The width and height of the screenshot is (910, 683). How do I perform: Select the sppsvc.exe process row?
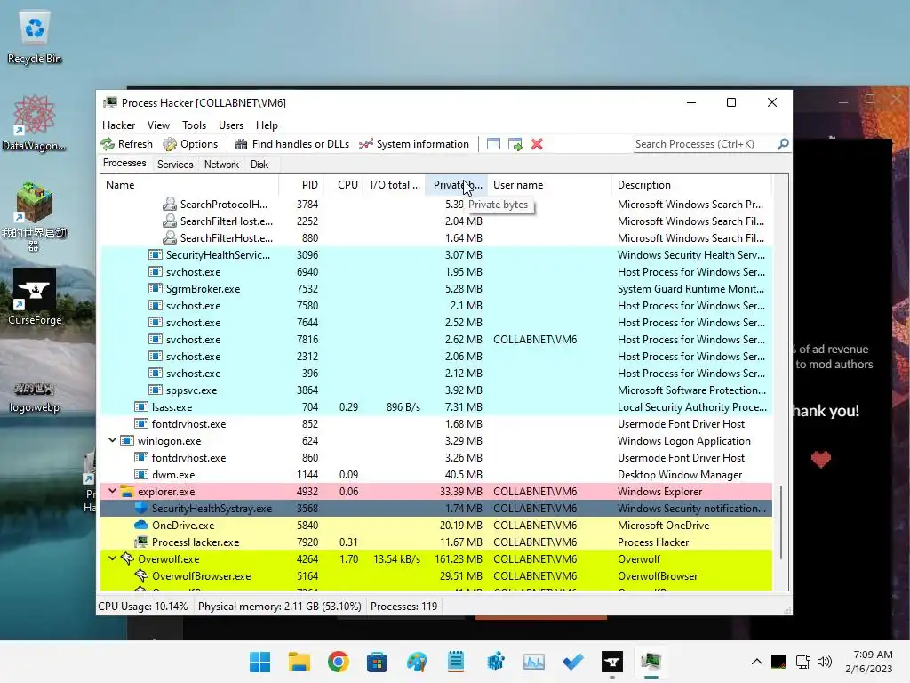click(x=436, y=390)
